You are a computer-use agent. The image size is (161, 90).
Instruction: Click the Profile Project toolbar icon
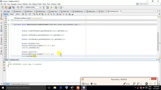pyautogui.click(x=61, y=7)
